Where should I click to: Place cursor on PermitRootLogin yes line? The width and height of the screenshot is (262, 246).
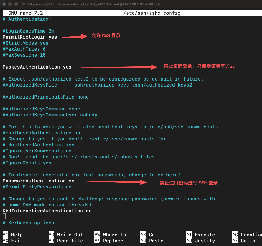tap(30, 37)
